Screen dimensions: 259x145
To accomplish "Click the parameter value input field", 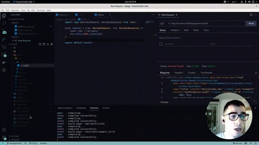I will (231, 44).
